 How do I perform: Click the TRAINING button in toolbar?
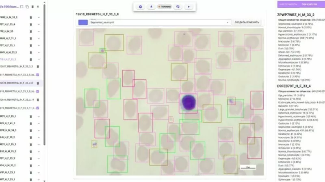coord(165,6)
